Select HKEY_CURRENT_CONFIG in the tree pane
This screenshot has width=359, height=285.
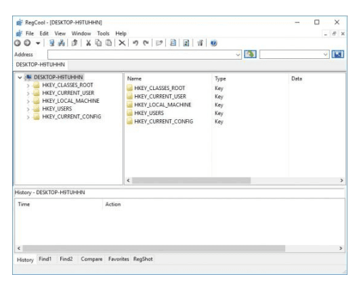pos(71,116)
